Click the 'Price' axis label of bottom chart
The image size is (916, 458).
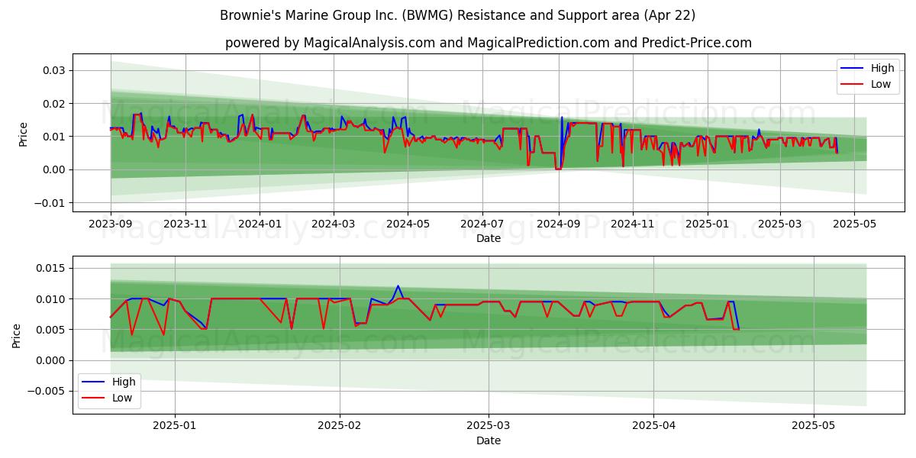16,336
